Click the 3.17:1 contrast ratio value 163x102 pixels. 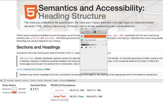(34, 89)
